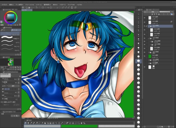Click the Lock layer icon in Layer panel
Image resolution: width=176 pixels, height=128 pixels.
159,14
